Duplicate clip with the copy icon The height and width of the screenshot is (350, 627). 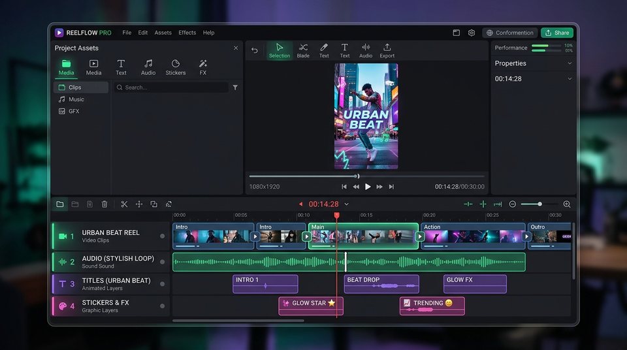(153, 204)
